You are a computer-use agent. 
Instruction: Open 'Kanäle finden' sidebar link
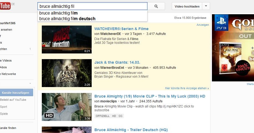click(8, 128)
